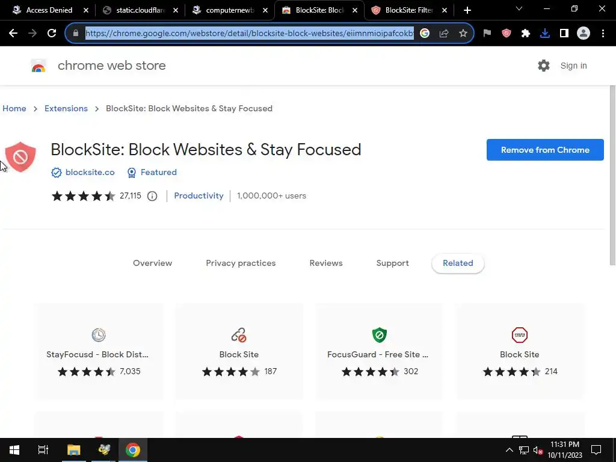This screenshot has width=616, height=462.
Task: Open the Downloads icon in toolbar
Action: point(545,34)
